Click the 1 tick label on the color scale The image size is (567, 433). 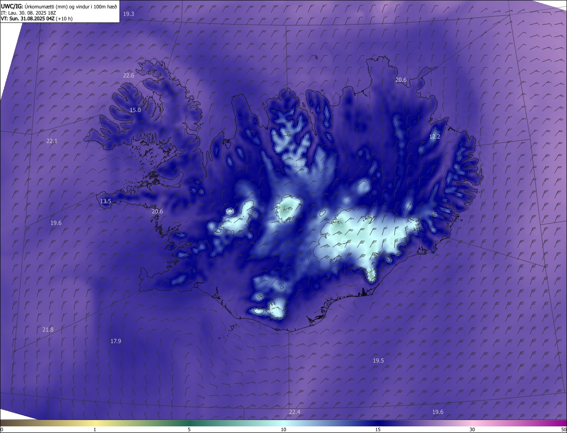[x=95, y=429]
